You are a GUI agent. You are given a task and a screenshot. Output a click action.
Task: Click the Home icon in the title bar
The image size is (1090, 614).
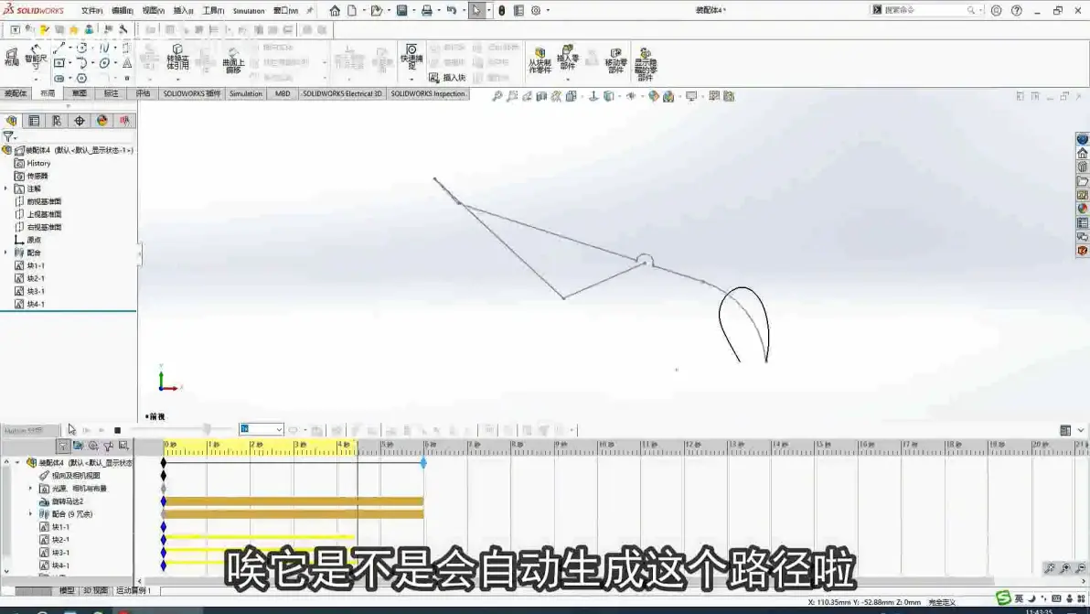335,10
